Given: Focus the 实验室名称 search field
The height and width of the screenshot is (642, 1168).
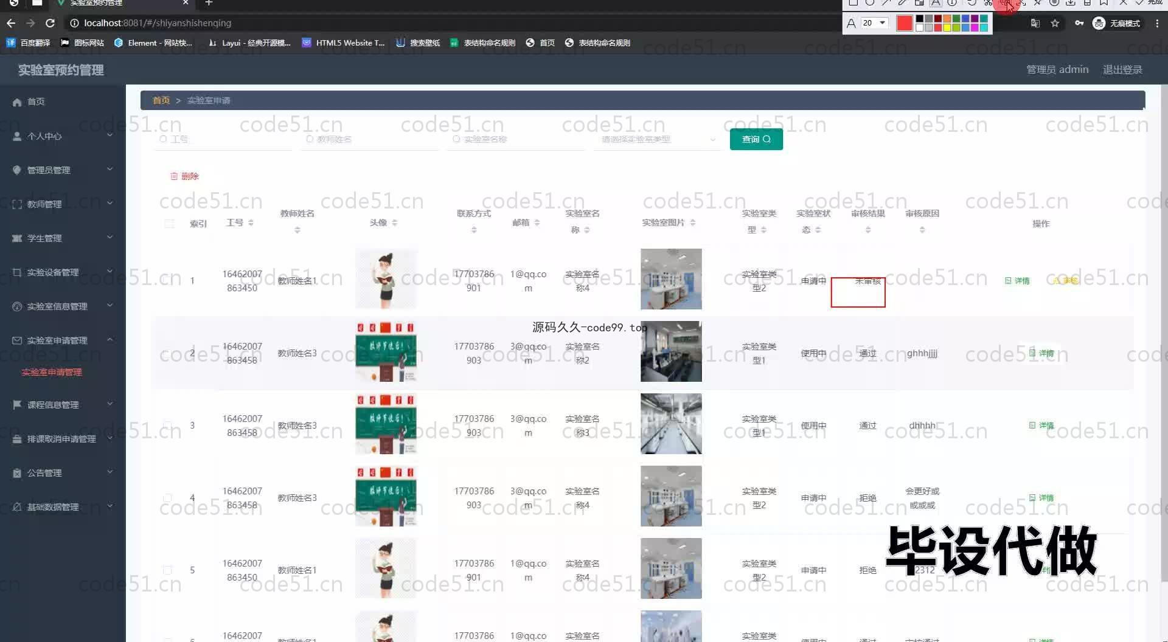Looking at the screenshot, I should [515, 139].
